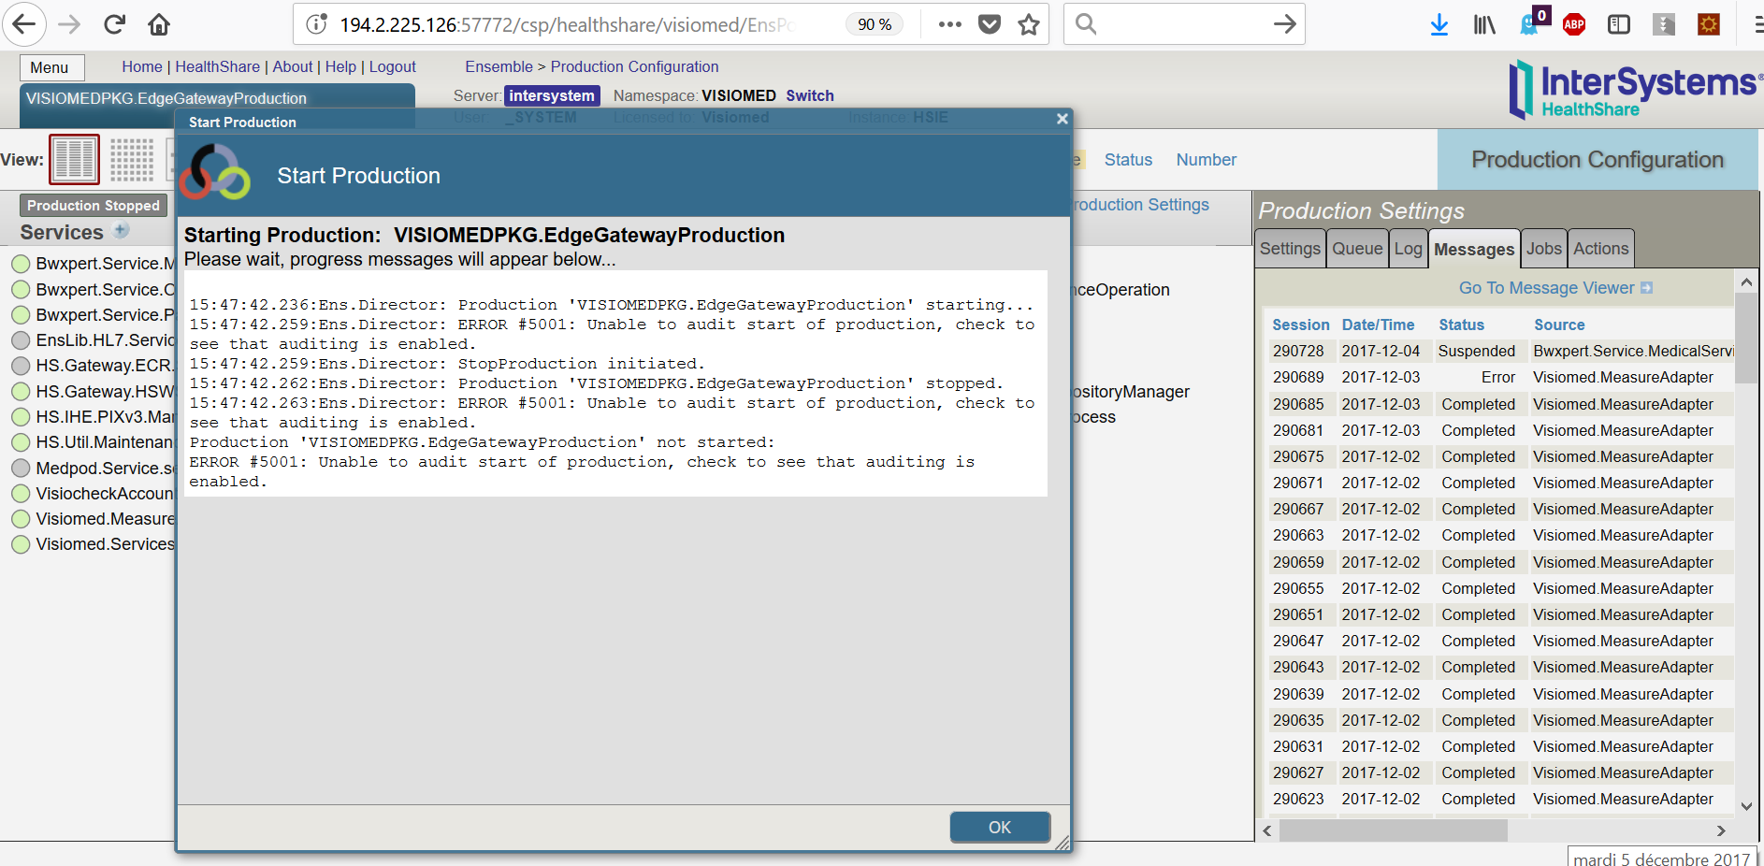Switch to the Queue tab
1764x866 pixels.
(1356, 249)
